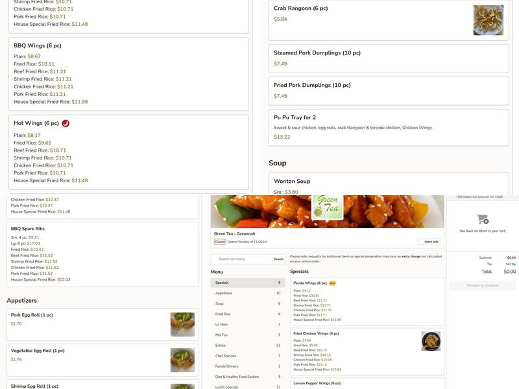Click the Set tip link
Viewport: 519px width, 389px height.
click(511, 264)
